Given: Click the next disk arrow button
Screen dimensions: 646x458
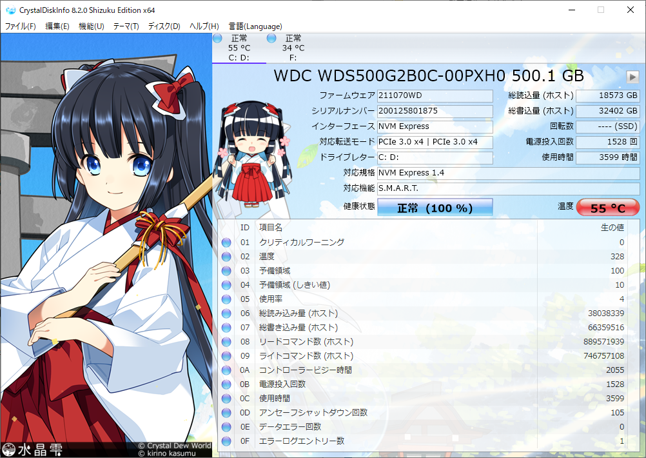Looking at the screenshot, I should [632, 77].
